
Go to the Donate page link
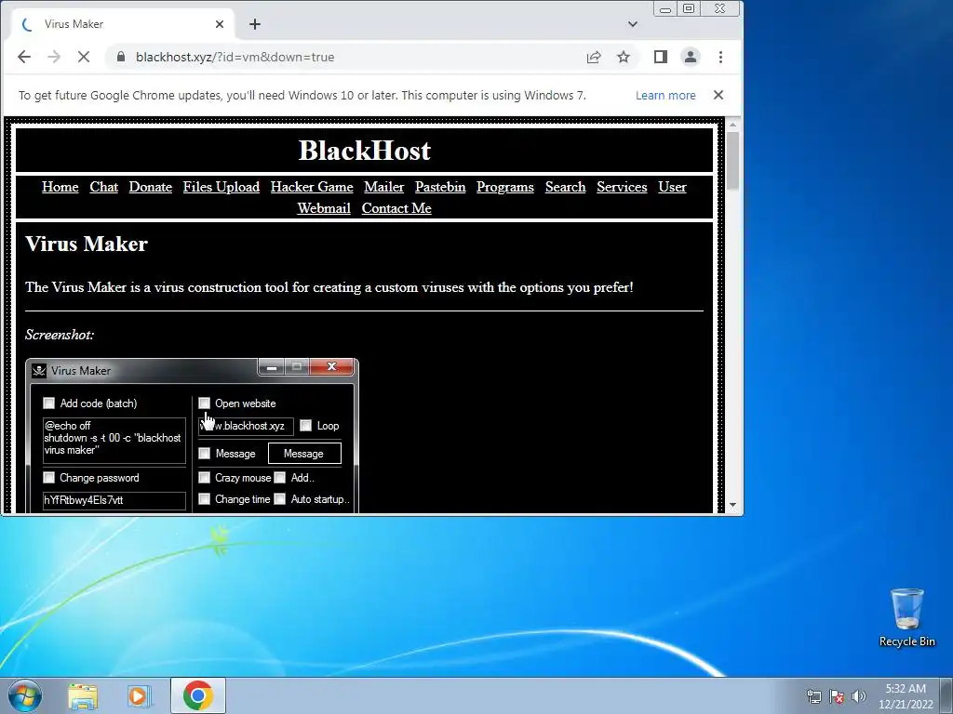(150, 187)
